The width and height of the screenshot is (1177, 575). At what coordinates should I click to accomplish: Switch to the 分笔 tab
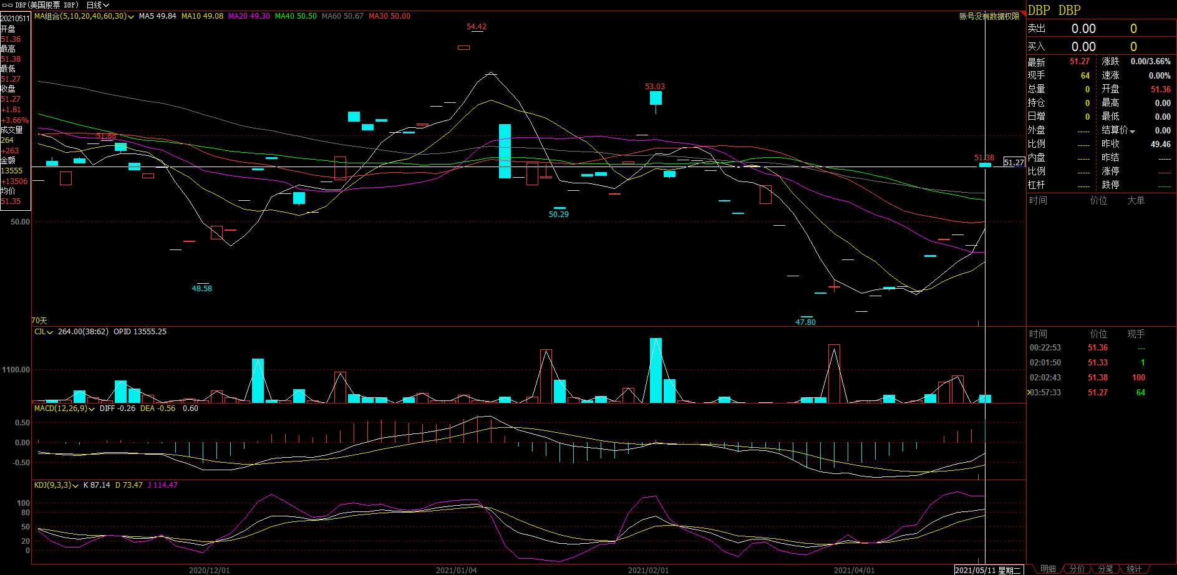tap(1105, 569)
